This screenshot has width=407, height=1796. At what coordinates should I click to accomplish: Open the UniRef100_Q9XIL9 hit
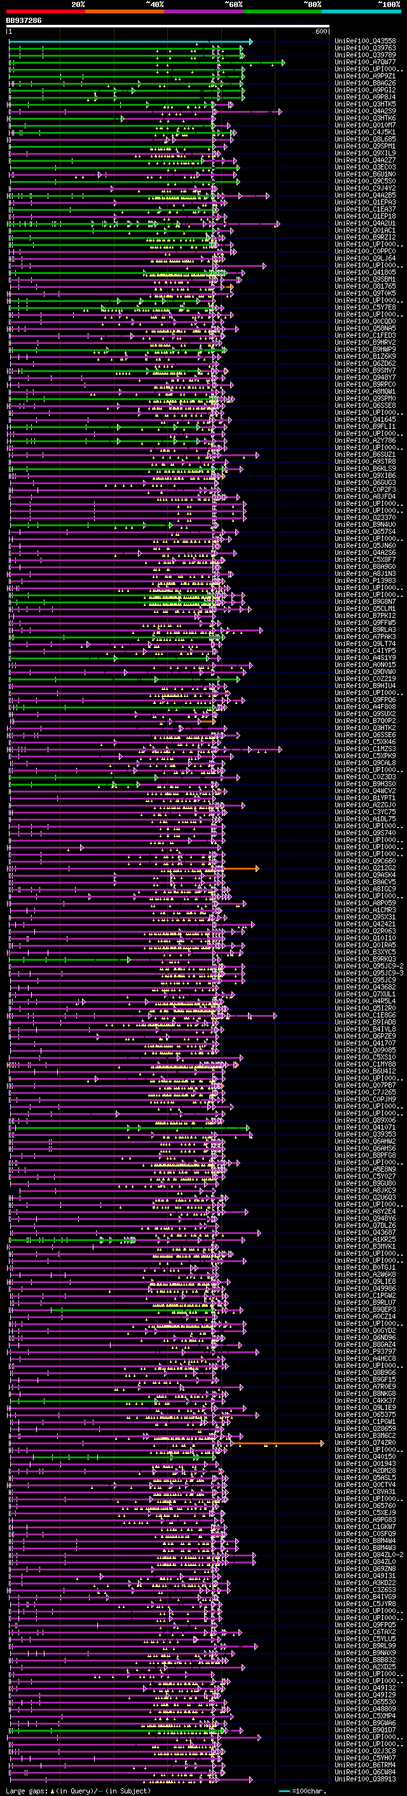[x=365, y=153]
